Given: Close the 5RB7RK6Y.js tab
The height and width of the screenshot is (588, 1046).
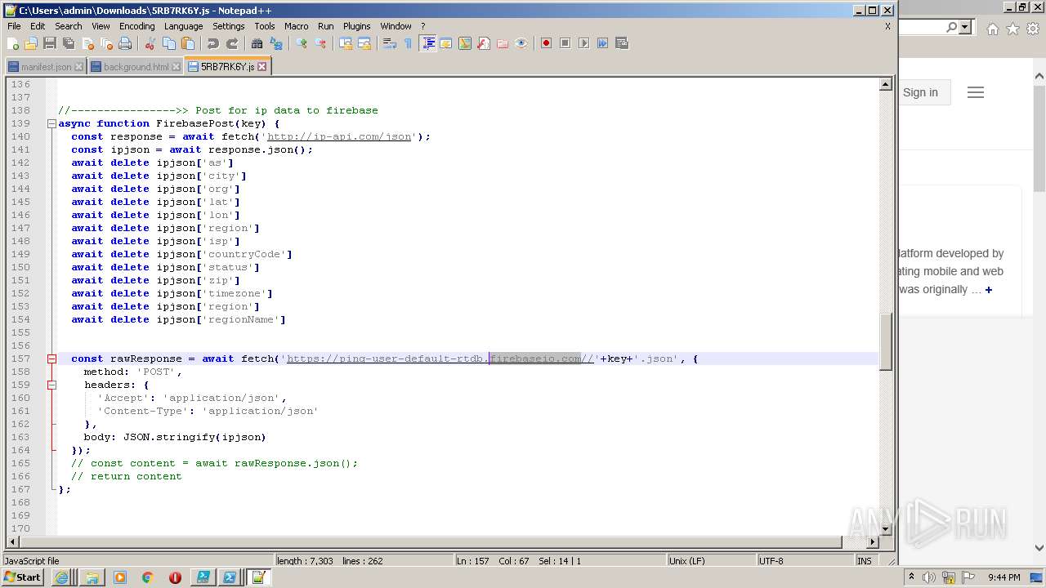Looking at the screenshot, I should coord(262,67).
